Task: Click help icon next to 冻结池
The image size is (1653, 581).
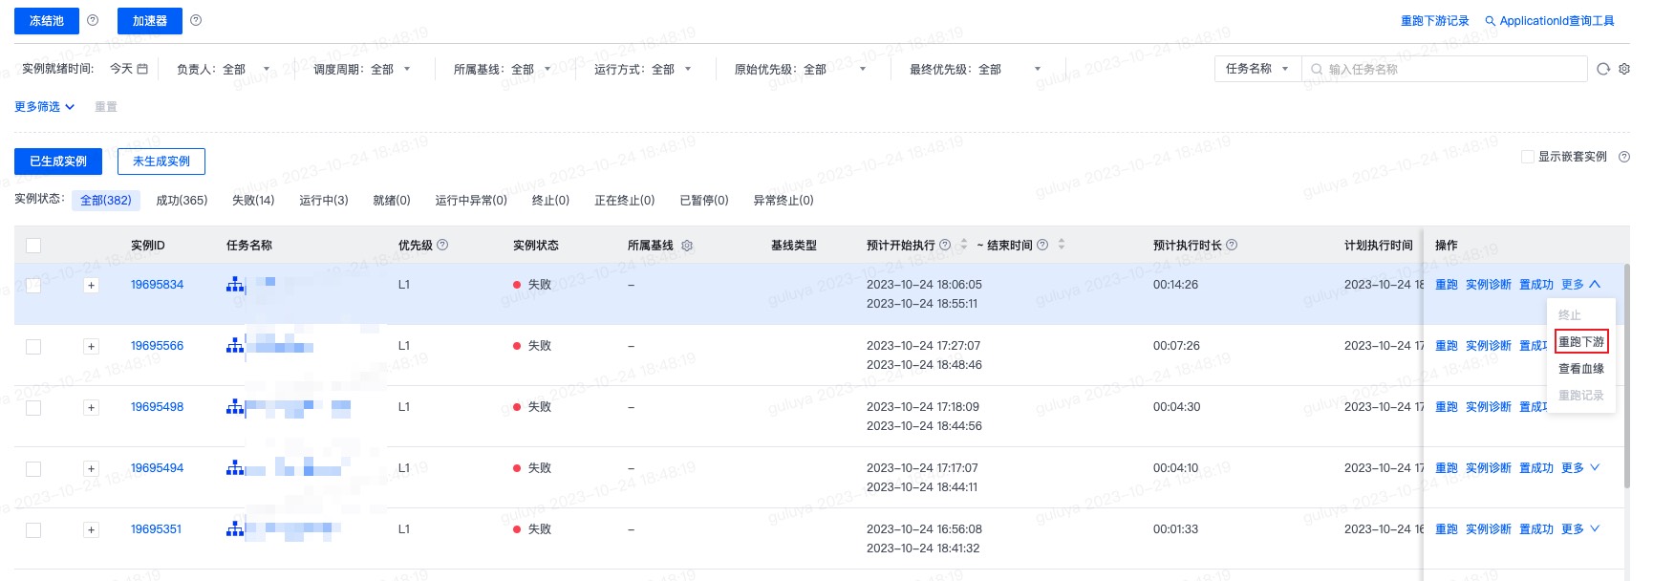Action: click(x=93, y=20)
